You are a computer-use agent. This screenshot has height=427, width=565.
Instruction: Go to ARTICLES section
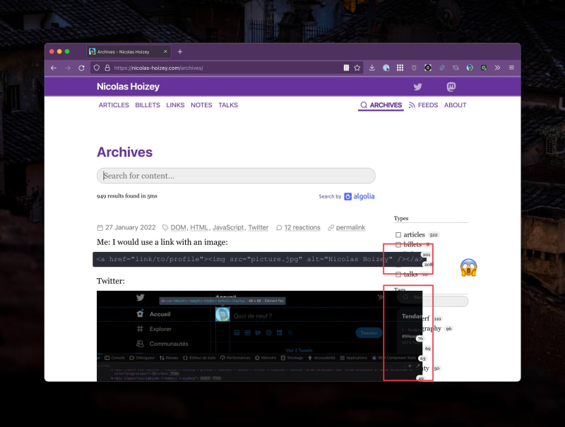tap(114, 105)
